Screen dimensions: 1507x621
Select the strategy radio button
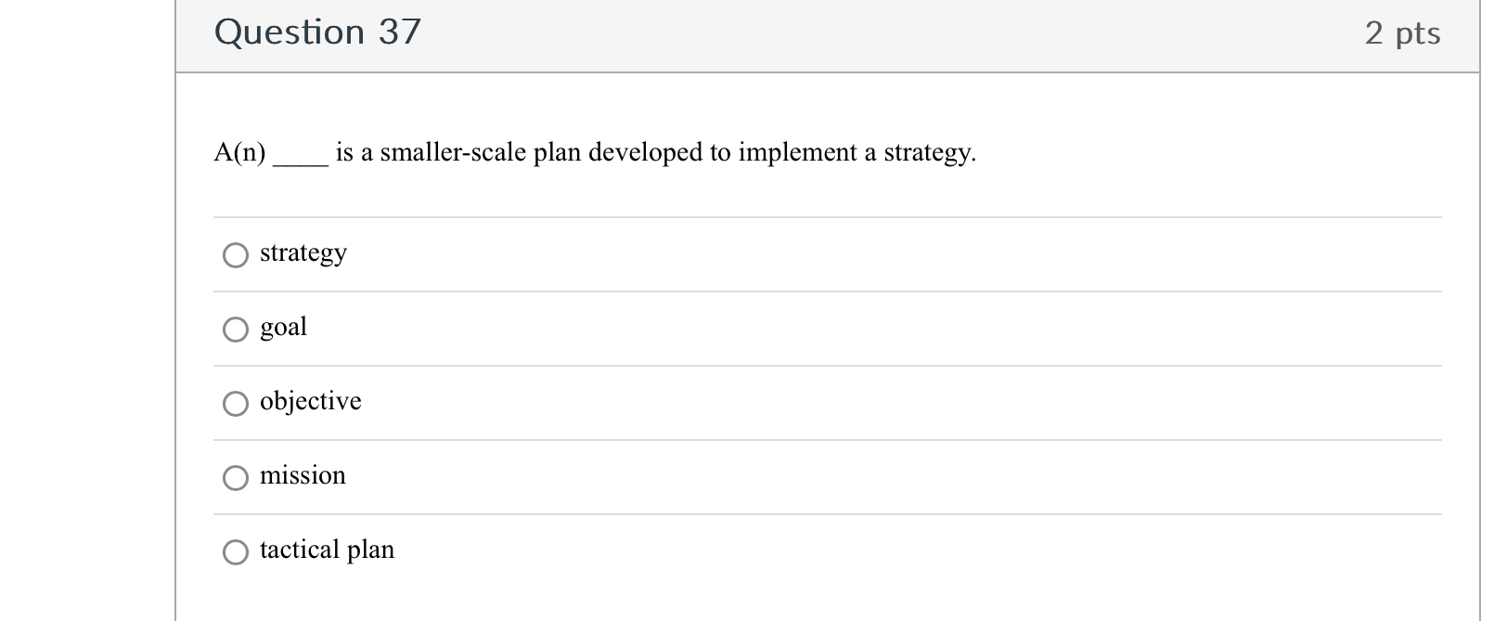pyautogui.click(x=236, y=254)
